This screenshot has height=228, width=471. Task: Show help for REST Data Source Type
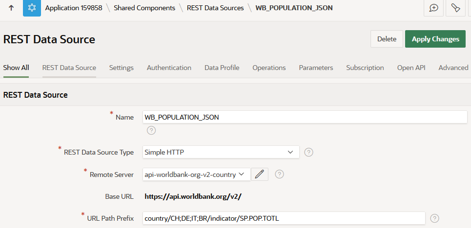coord(308,152)
